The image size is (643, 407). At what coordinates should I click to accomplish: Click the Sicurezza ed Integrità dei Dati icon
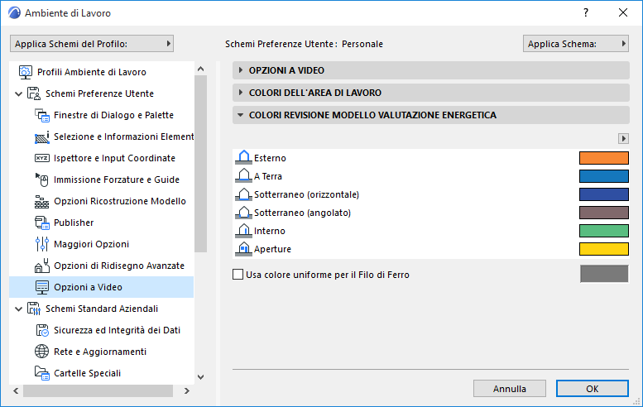click(x=42, y=330)
